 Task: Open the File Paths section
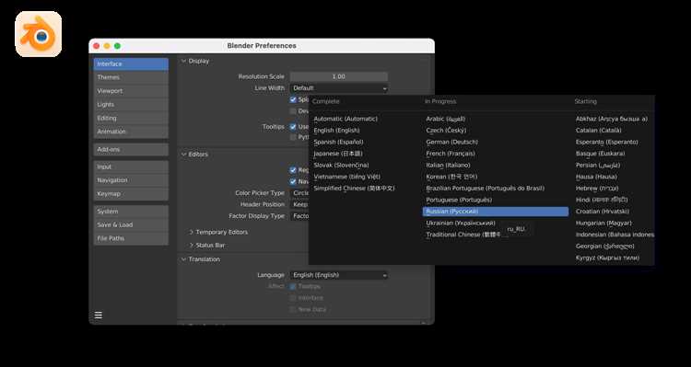[131, 238]
